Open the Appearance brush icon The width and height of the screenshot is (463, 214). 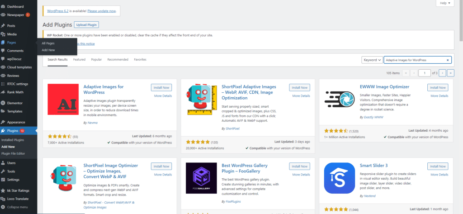pyautogui.click(x=3, y=122)
